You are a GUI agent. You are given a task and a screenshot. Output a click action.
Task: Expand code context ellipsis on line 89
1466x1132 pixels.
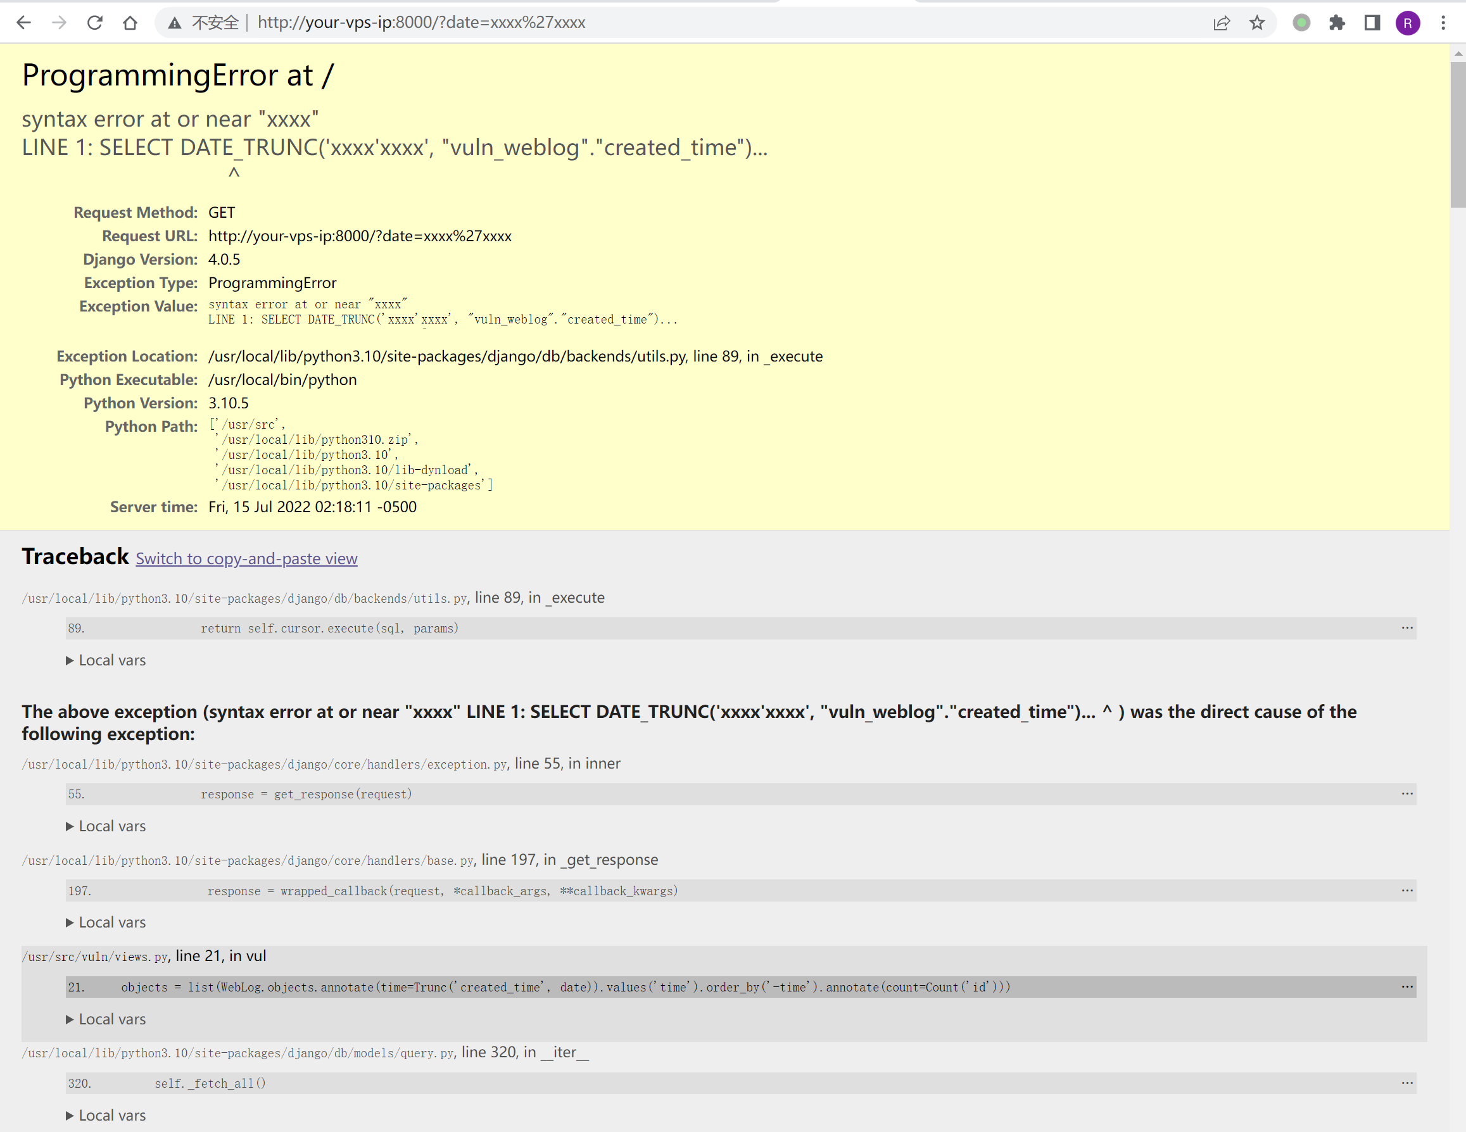coord(1407,628)
